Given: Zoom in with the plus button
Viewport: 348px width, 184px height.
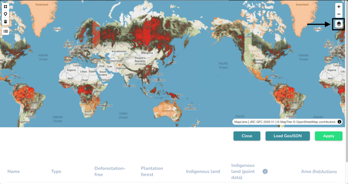Looking at the screenshot, I should point(338,7).
